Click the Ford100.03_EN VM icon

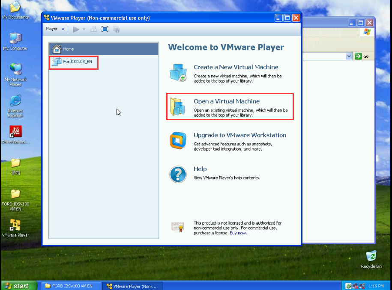[x=57, y=62]
